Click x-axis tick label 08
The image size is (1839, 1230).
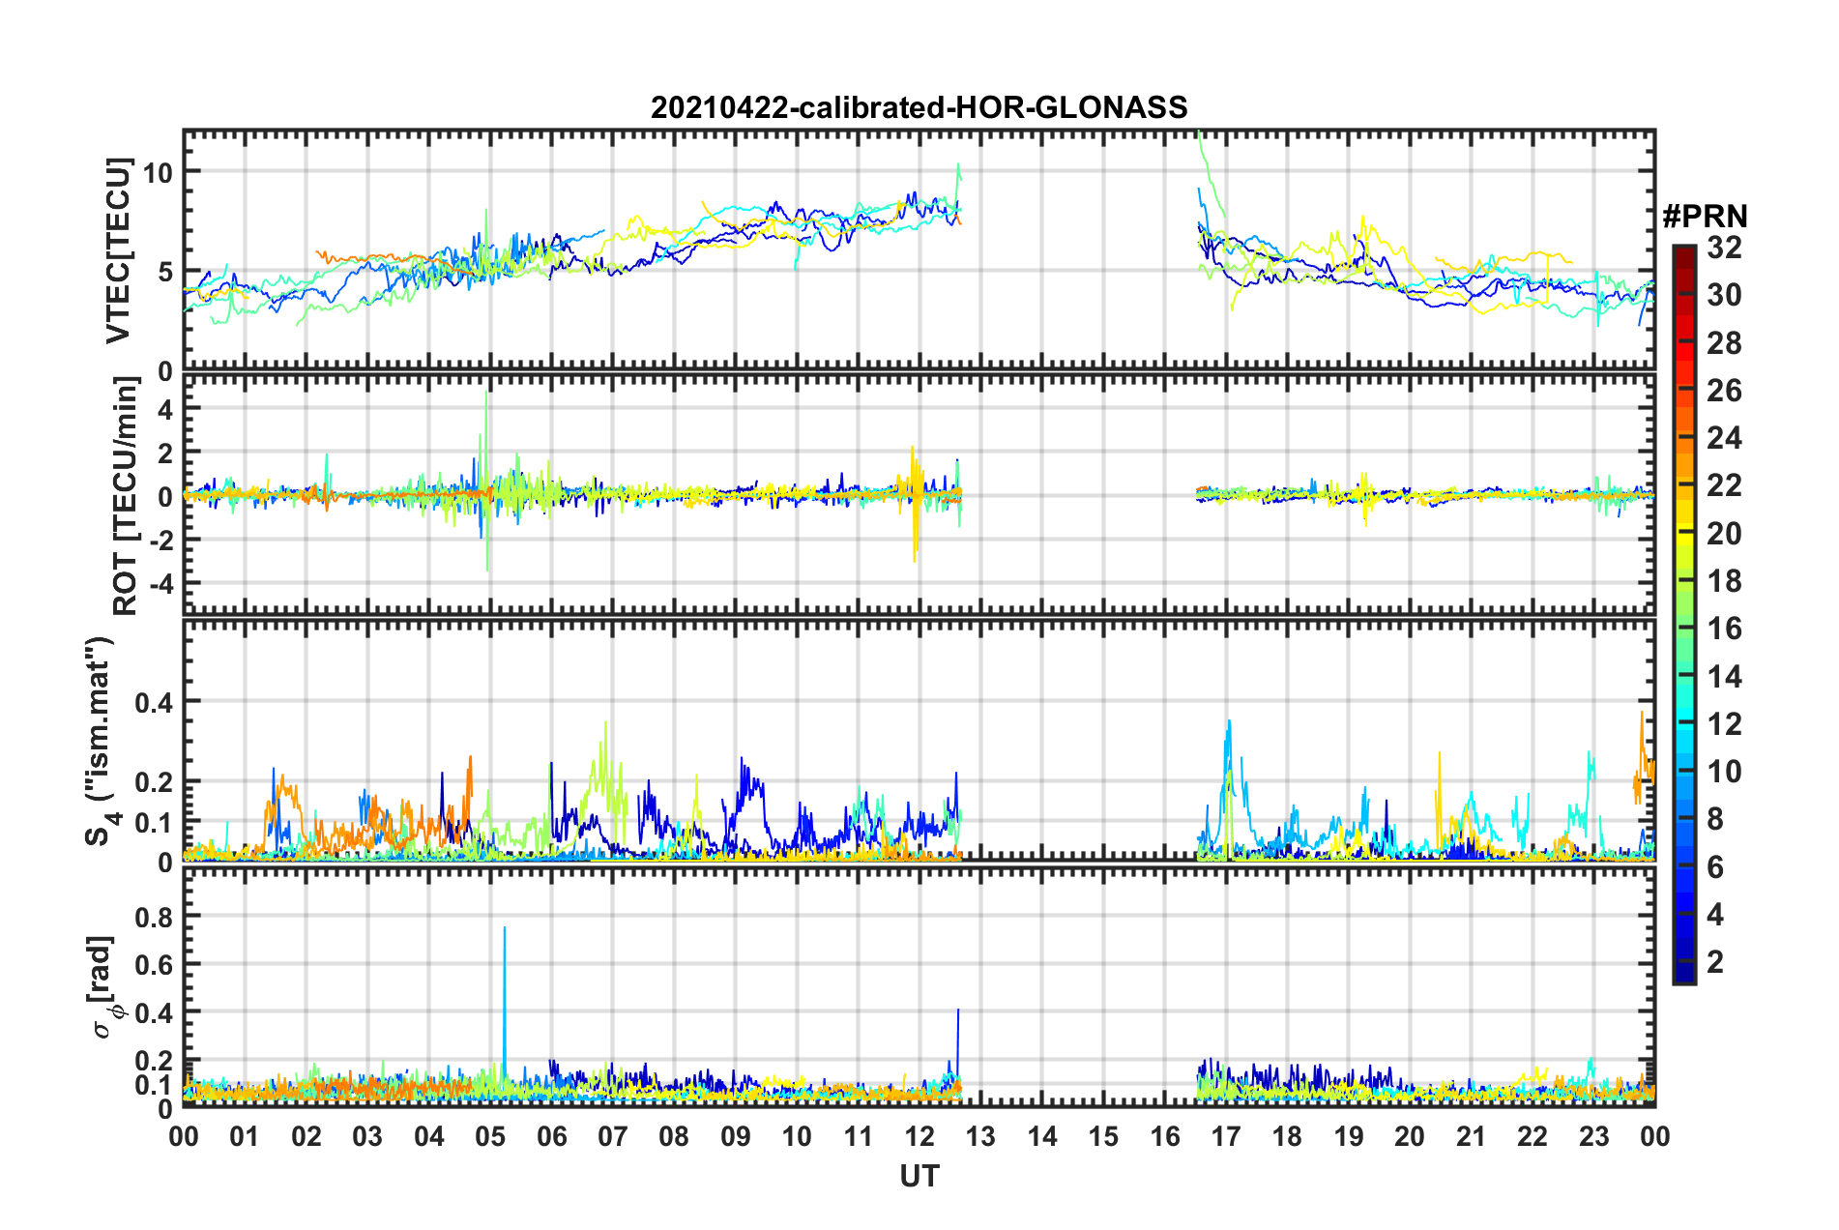tap(674, 1136)
